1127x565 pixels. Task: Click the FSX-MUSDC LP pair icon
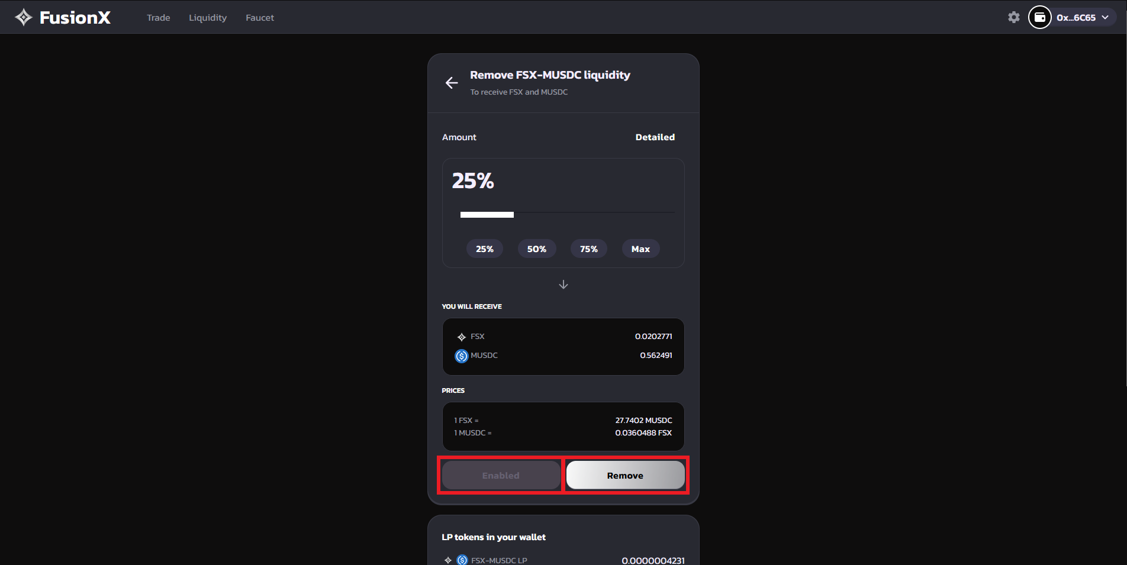[x=456, y=560]
